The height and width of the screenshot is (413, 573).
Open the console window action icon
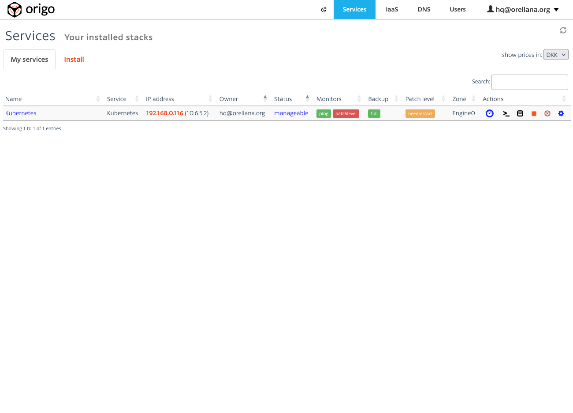pos(520,113)
